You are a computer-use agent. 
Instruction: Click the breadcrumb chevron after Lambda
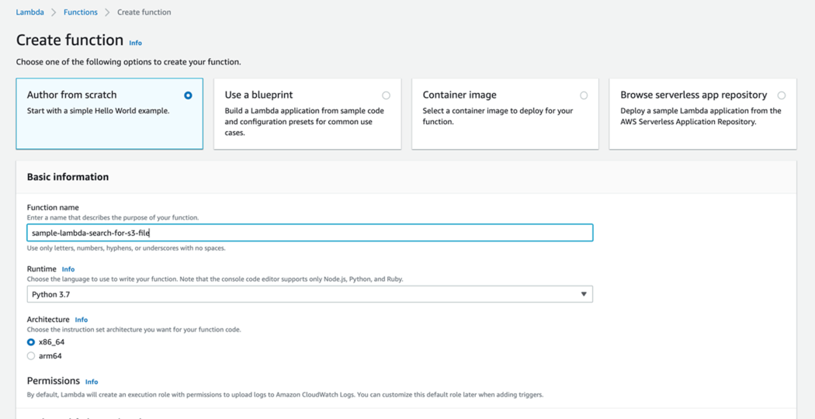(x=54, y=12)
